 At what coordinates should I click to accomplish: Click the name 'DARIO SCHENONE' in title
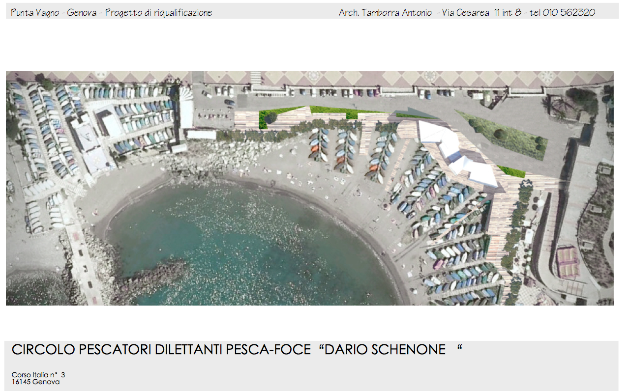(386, 350)
